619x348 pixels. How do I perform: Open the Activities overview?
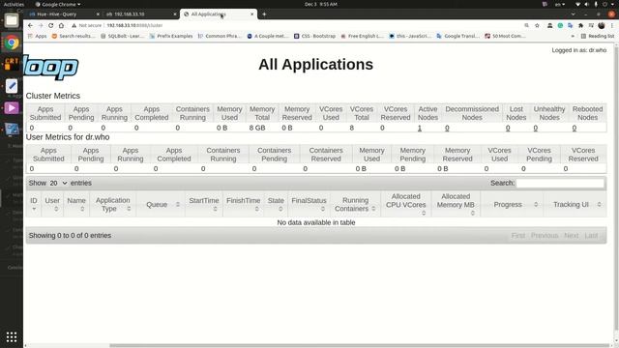(x=14, y=4)
